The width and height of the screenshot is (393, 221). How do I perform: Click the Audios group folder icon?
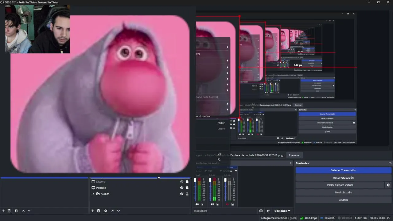98,194
